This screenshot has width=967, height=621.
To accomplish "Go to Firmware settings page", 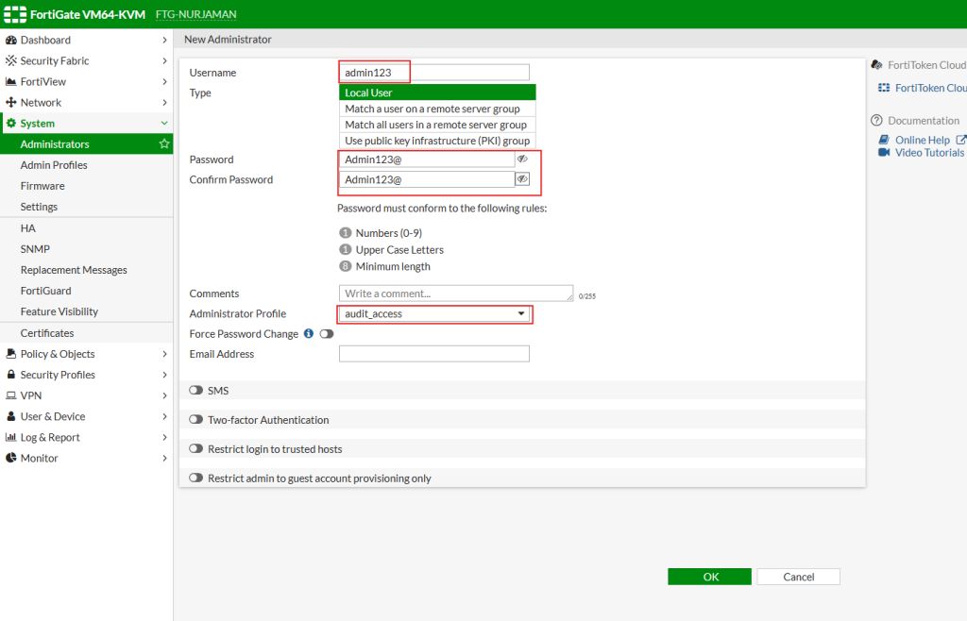I will point(42,186).
